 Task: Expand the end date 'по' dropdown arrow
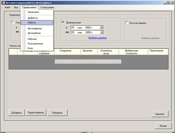coord(102,32)
